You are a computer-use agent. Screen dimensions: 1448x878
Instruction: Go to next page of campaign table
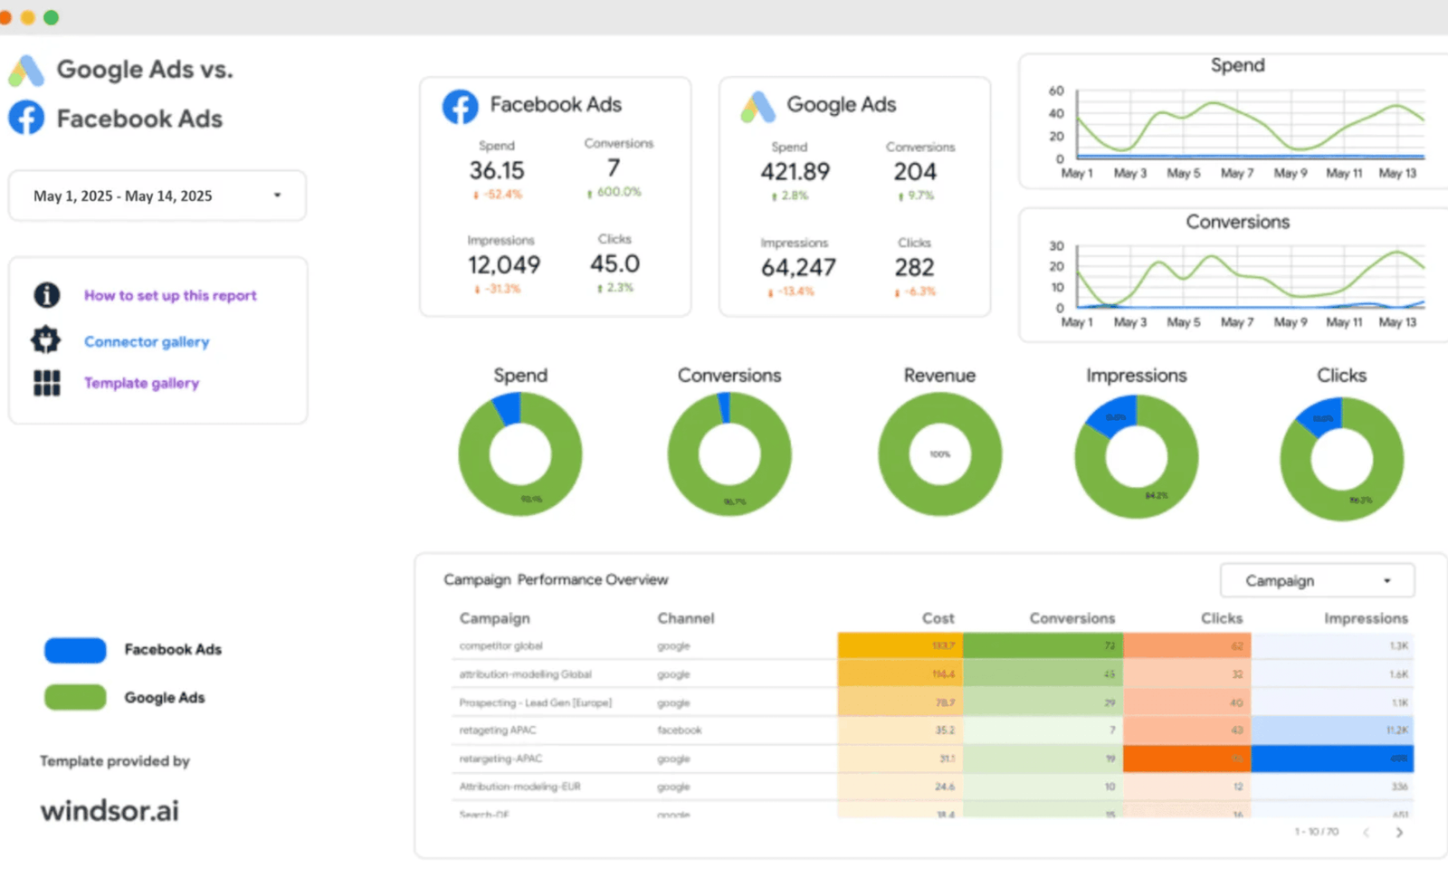click(1399, 832)
